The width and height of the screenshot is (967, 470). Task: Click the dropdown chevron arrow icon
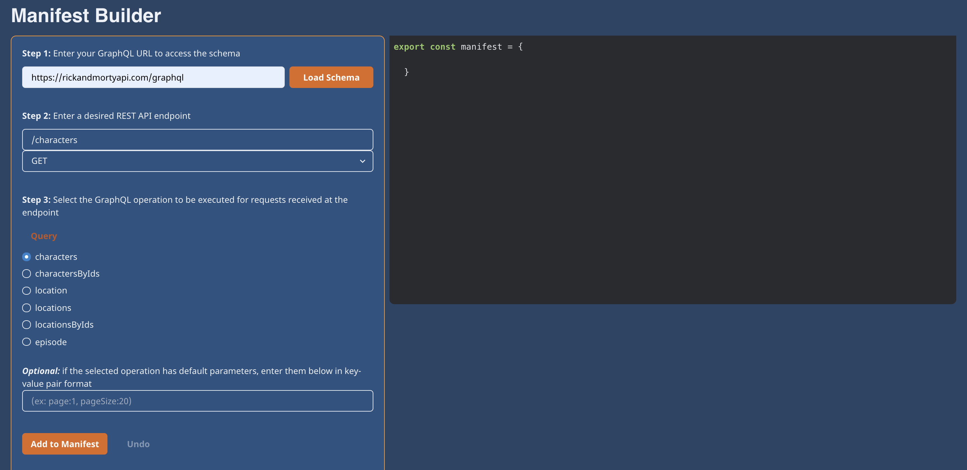coord(362,161)
